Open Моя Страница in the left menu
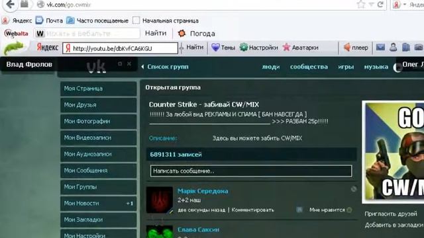 99,89
